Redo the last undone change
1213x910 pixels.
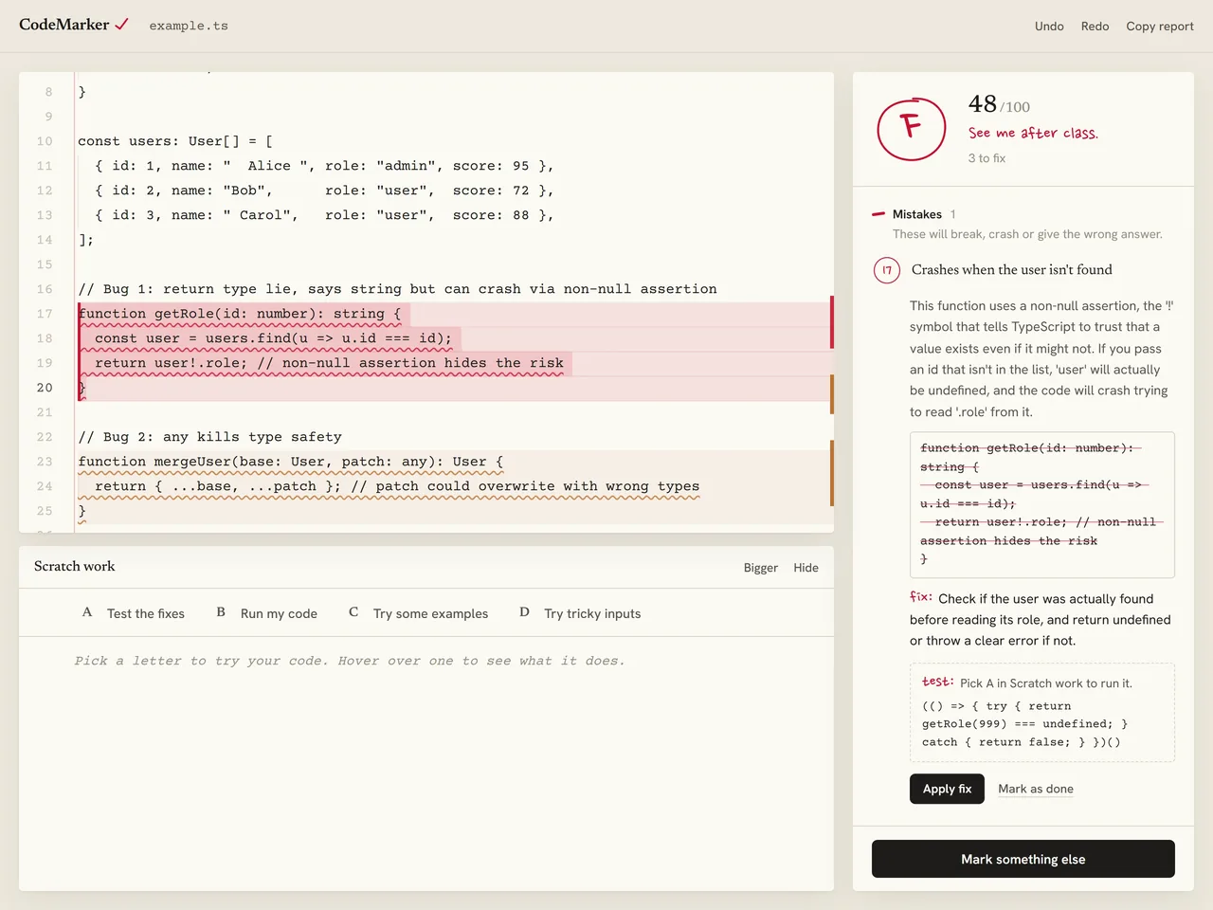[x=1095, y=27]
